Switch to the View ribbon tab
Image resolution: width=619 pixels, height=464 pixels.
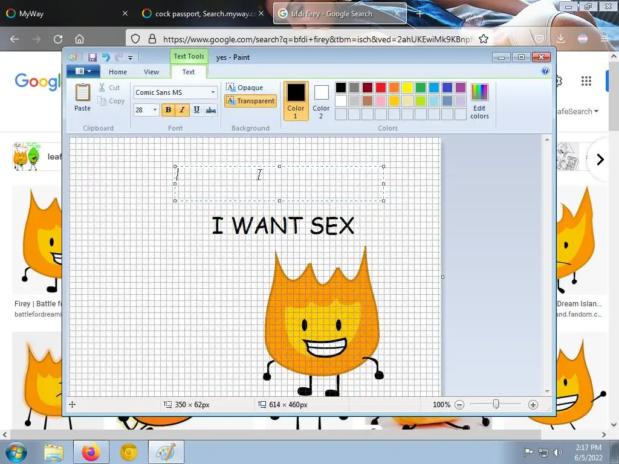click(x=151, y=72)
